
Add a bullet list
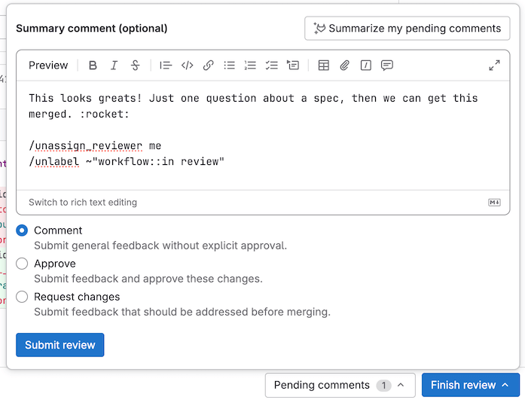[230, 66]
